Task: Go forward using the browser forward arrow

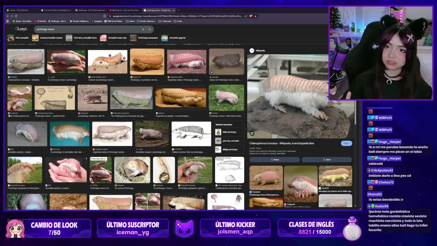Action: (12, 16)
